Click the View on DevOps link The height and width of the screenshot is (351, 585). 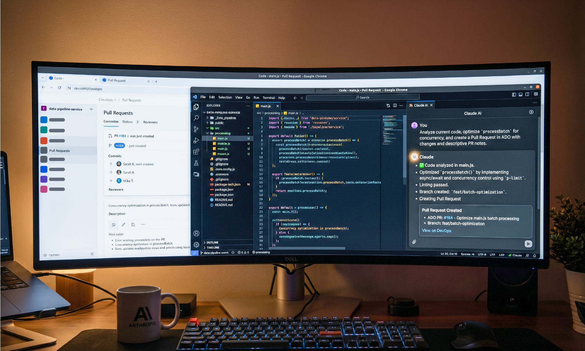(x=436, y=231)
